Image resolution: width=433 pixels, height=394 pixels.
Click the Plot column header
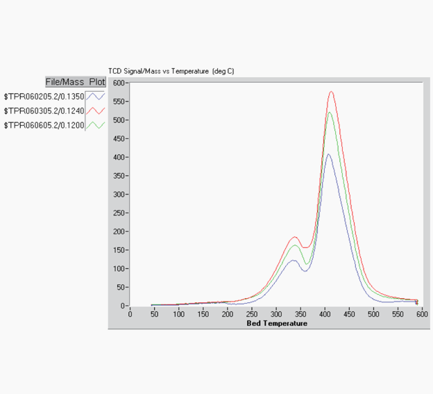pos(96,82)
